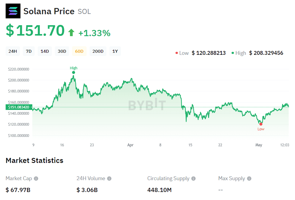Click the green High dot on chart
This screenshot has width=295, height=200.
point(74,72)
